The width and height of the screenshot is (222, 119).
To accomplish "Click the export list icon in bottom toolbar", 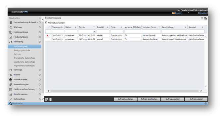I will click(46, 99).
